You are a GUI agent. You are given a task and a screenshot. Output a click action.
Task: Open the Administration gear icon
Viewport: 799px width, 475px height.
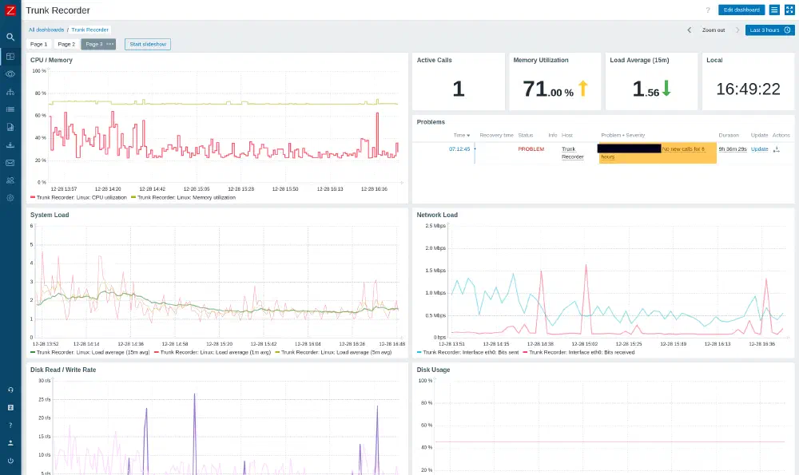coord(10,198)
